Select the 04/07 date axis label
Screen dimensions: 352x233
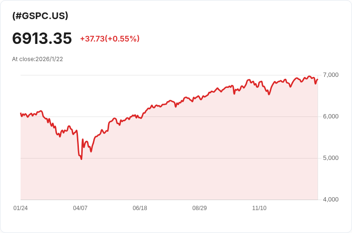pyautogui.click(x=80, y=208)
